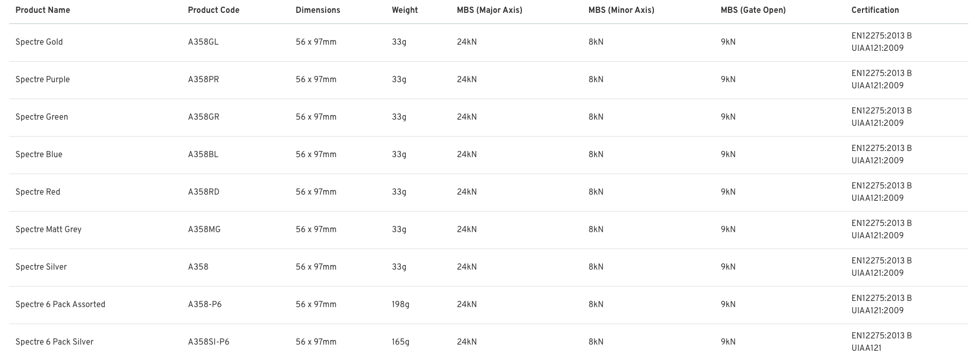Image resolution: width=975 pixels, height=360 pixels.
Task: Select the Spectre Gold product name
Action: pos(39,42)
